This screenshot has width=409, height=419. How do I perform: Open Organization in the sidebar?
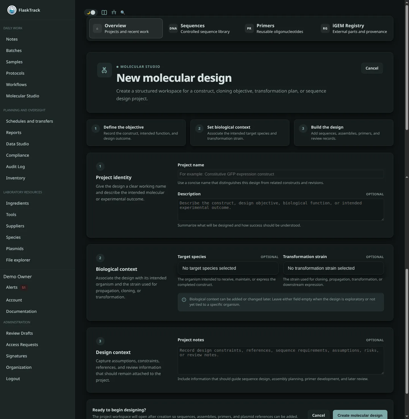(19, 367)
